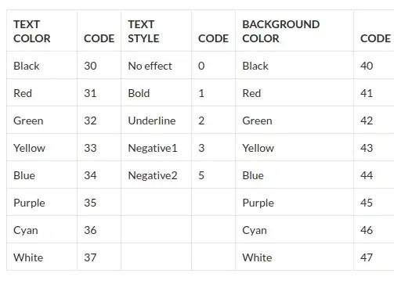The width and height of the screenshot is (394, 295).
Task: Click the TEXT COLOR column header
Action: coord(42,31)
